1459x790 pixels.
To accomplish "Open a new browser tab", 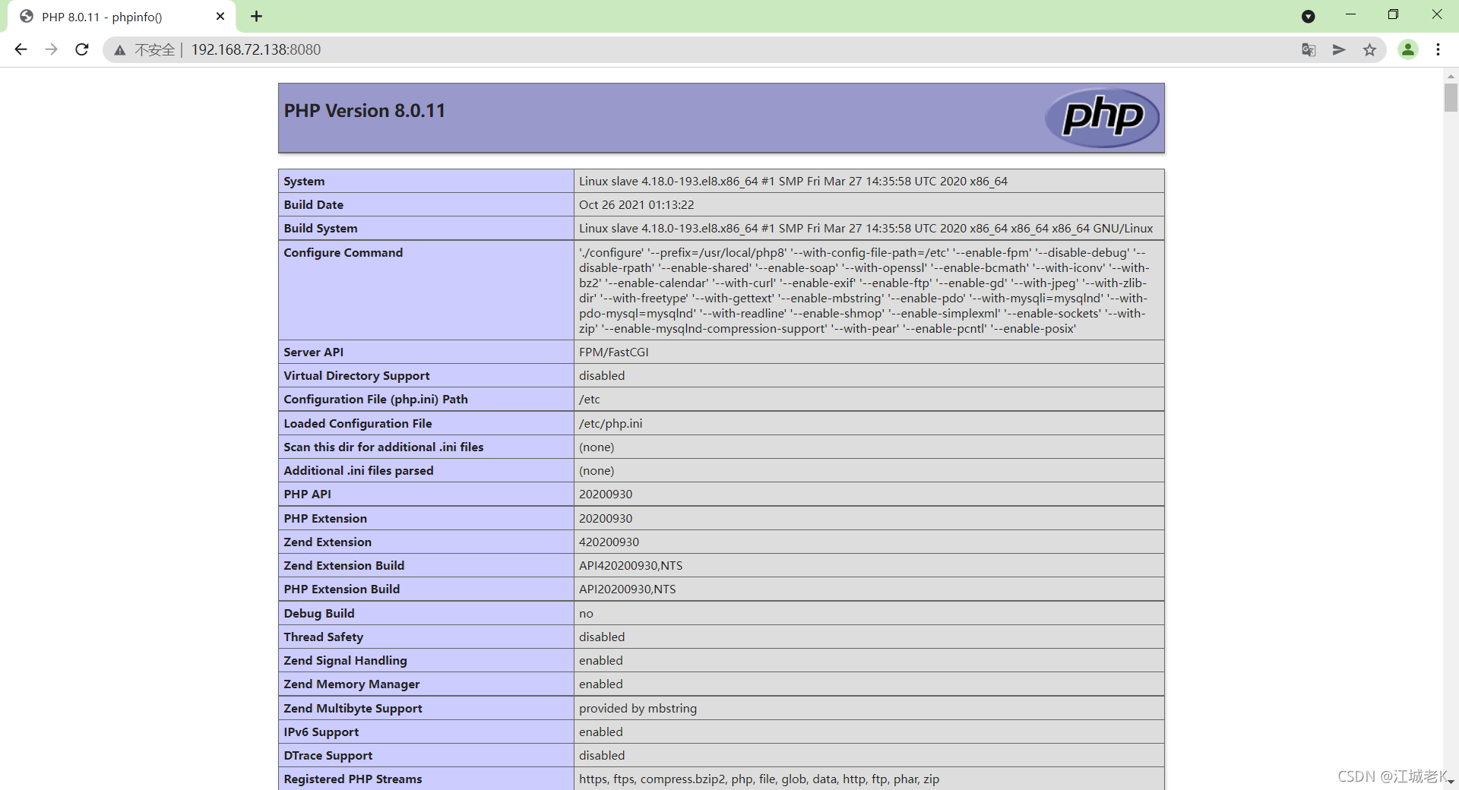I will [x=256, y=16].
